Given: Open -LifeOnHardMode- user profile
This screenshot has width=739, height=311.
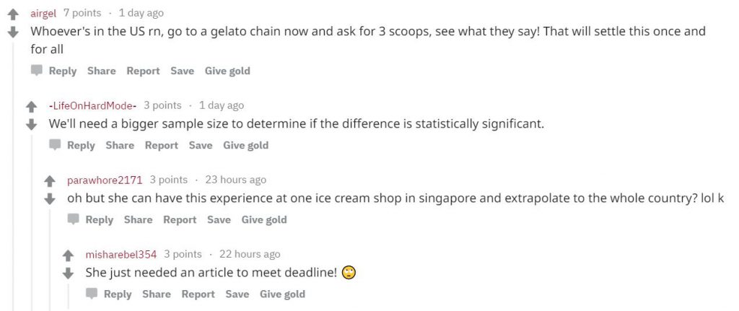Looking at the screenshot, I should (x=93, y=105).
